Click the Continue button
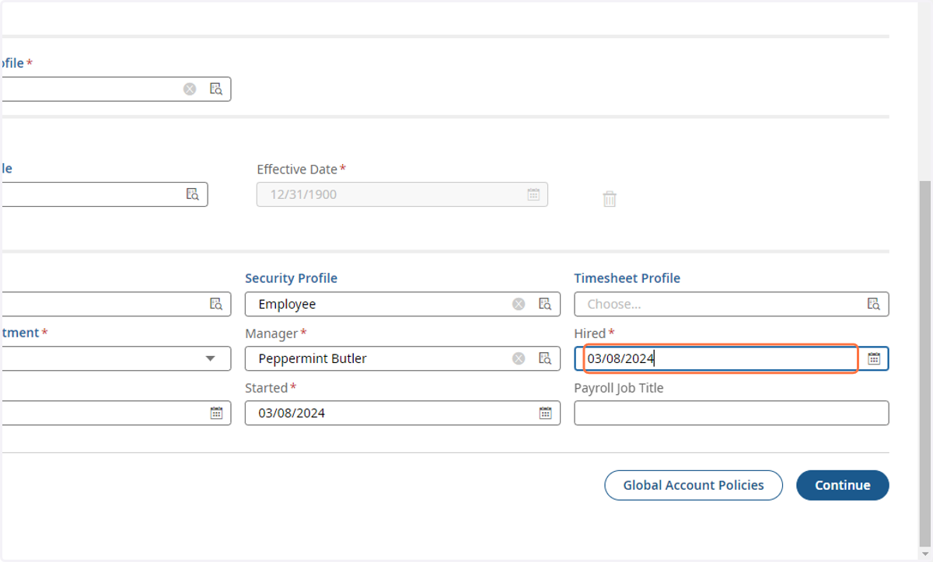 [x=843, y=485]
